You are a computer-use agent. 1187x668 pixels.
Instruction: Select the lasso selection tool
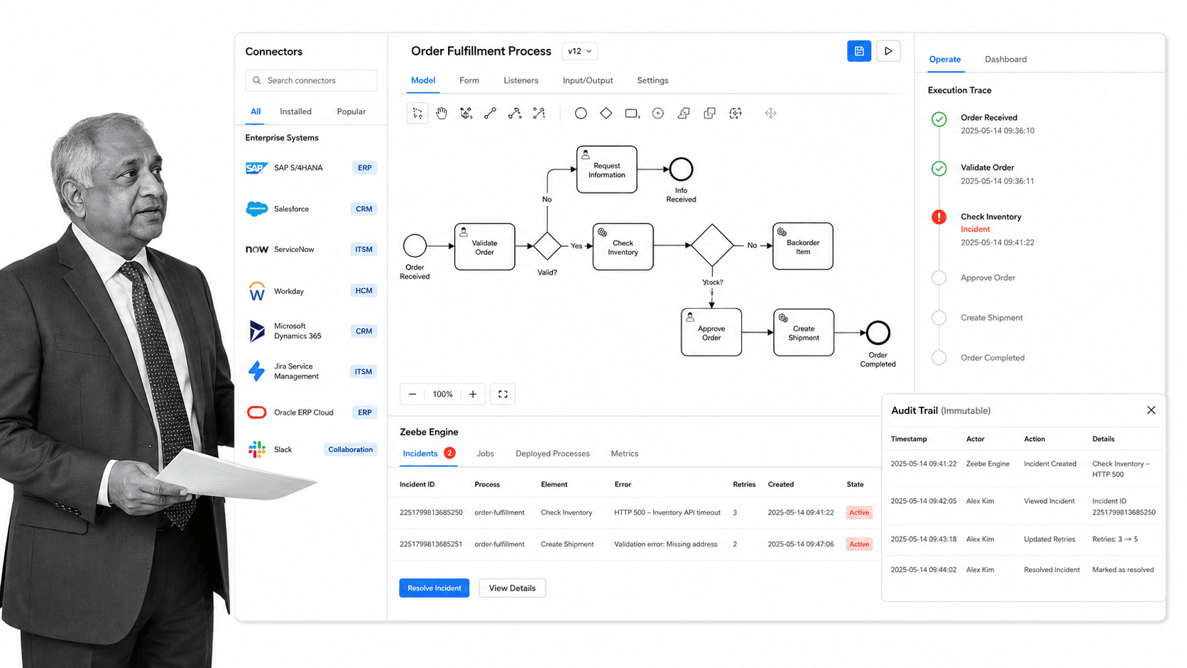pos(417,114)
